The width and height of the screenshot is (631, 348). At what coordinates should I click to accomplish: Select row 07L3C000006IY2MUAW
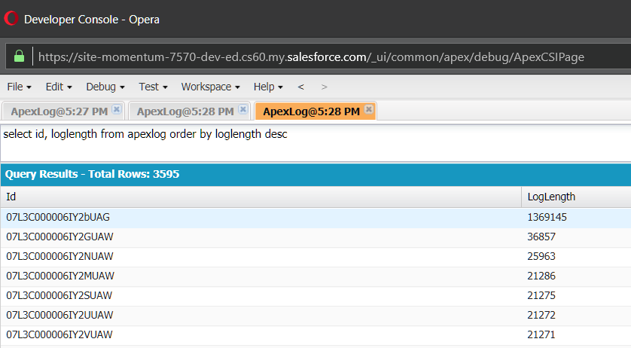point(315,276)
